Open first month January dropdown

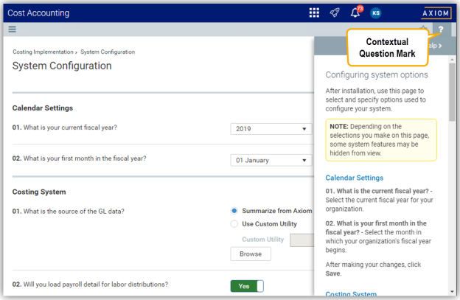tap(271, 160)
